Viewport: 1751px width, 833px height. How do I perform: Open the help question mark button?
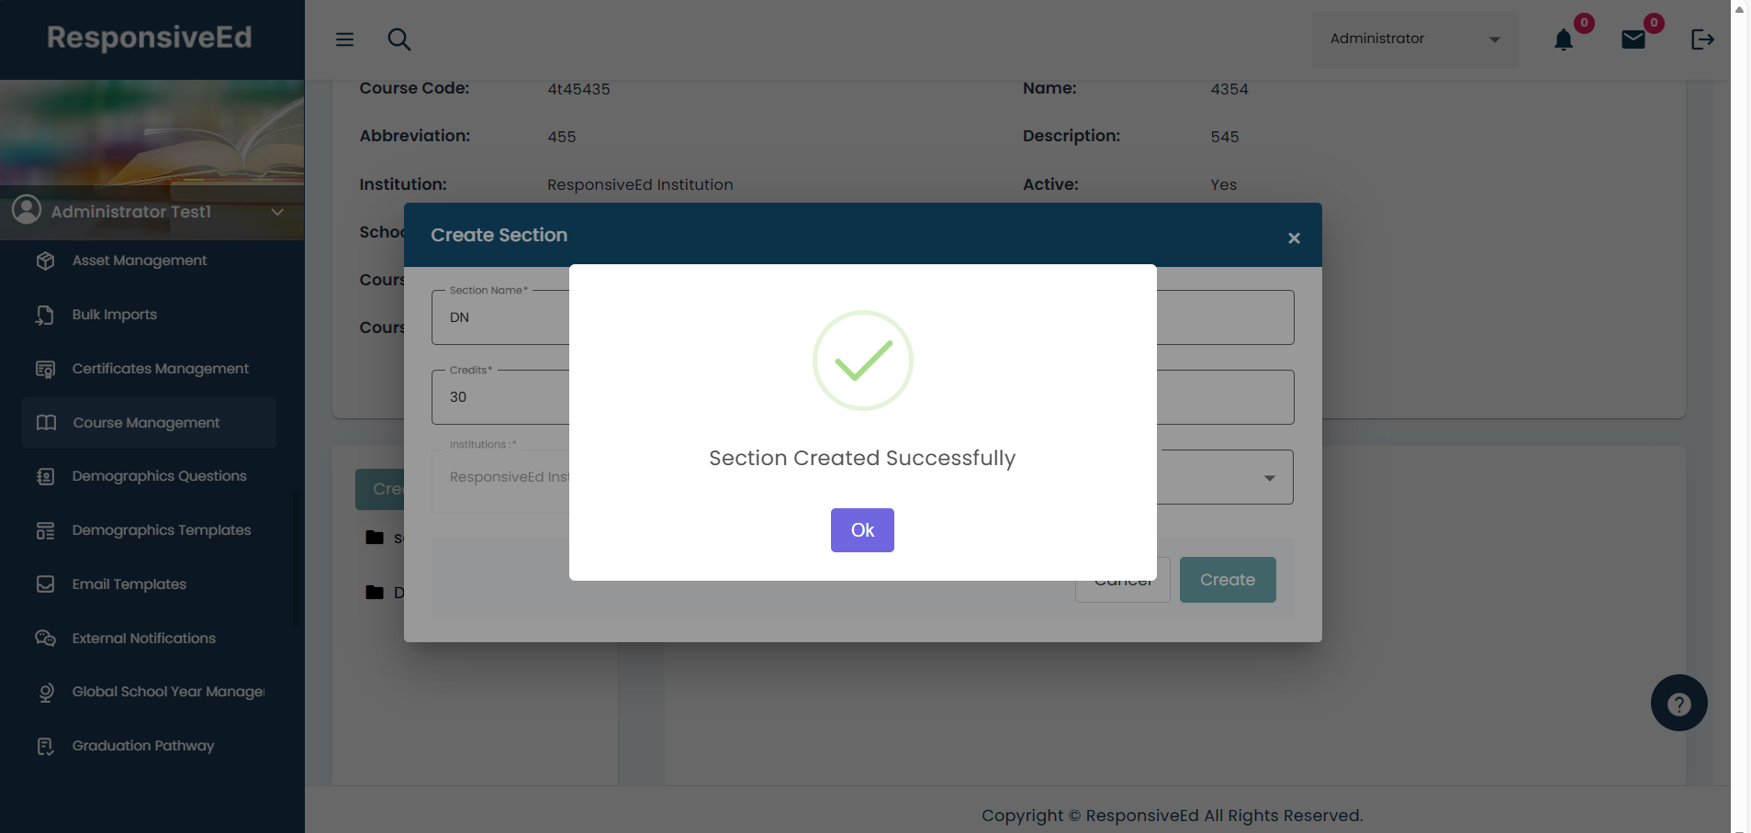pos(1678,704)
